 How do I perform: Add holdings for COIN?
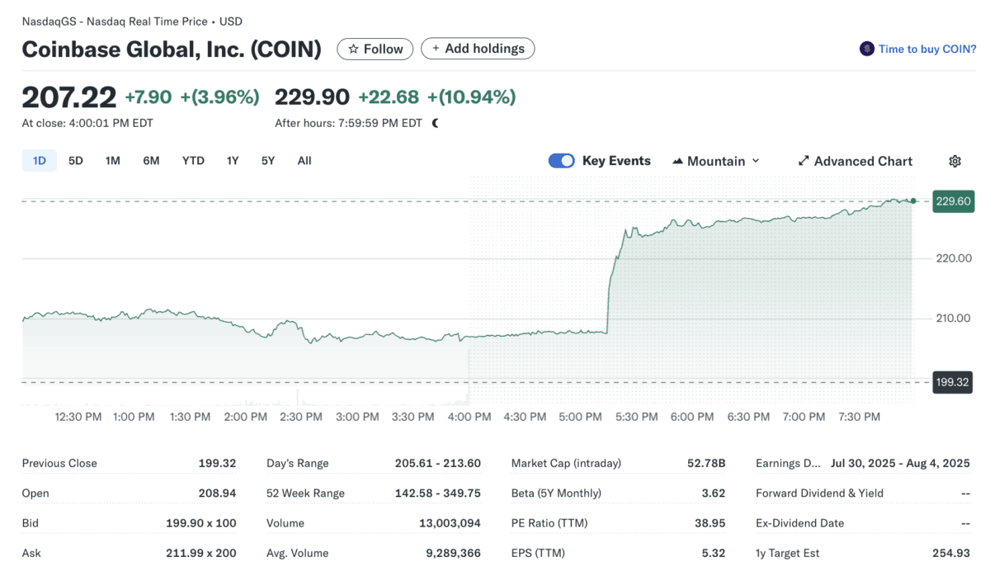click(478, 49)
